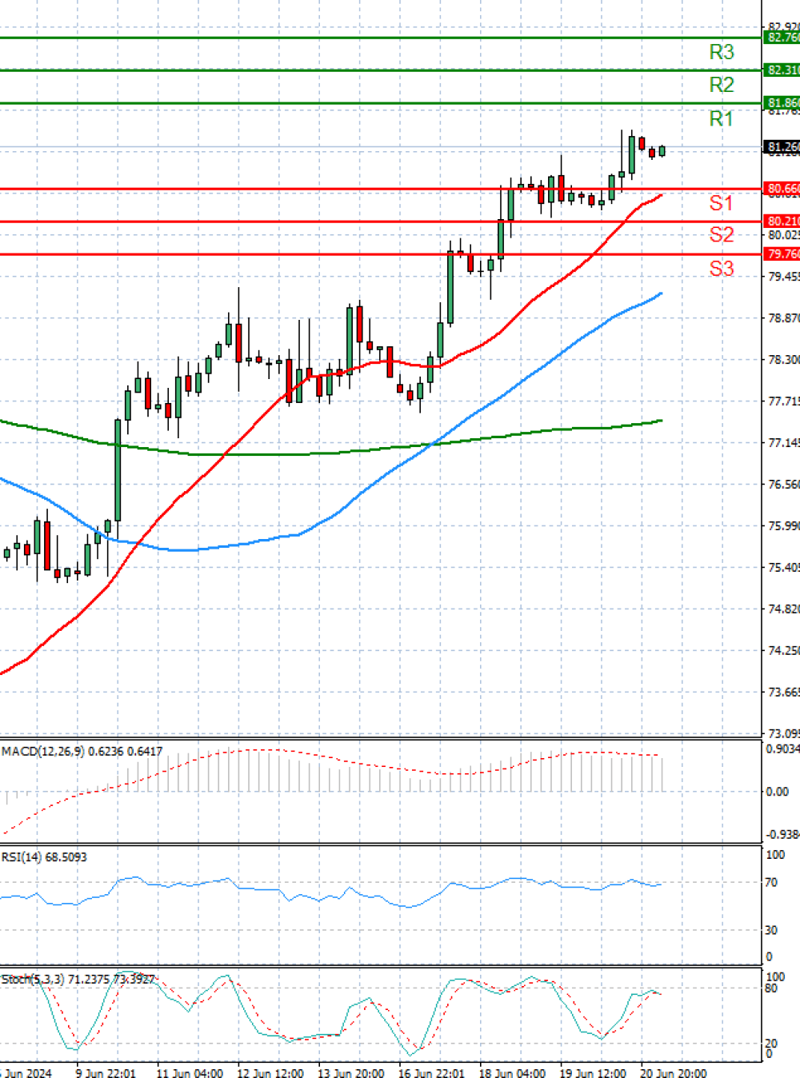
Task: Click the last green candlestick on chart
Action: coord(662,151)
